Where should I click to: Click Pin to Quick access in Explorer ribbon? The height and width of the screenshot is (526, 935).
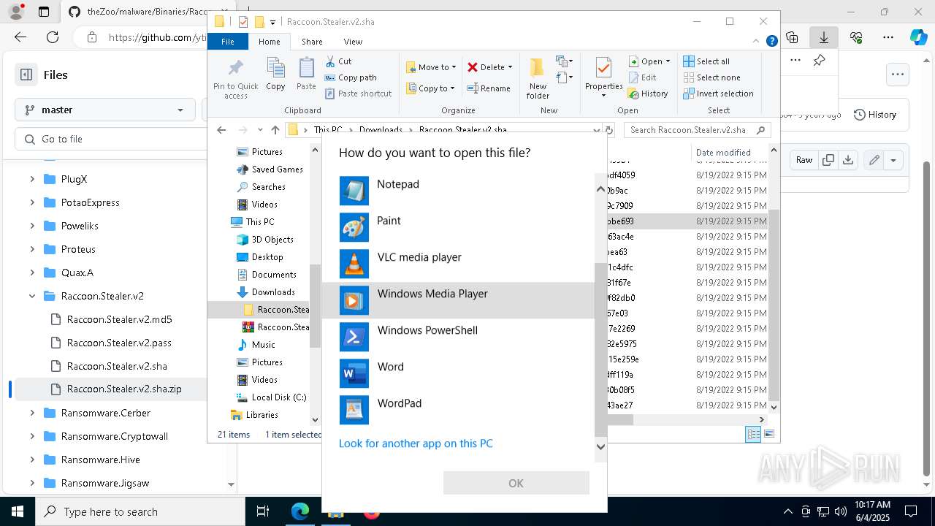[x=235, y=79]
